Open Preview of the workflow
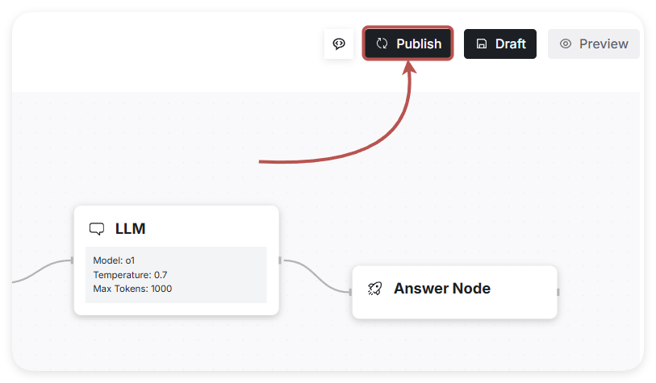The width and height of the screenshot is (656, 383). click(603, 44)
